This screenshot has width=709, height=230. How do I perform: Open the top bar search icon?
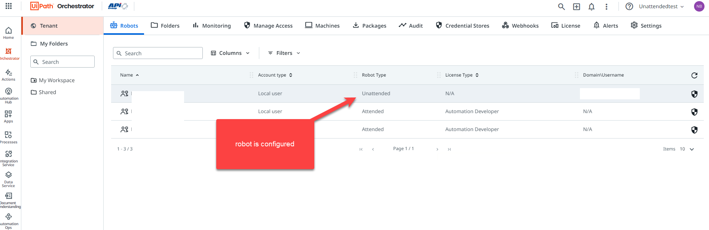coord(561,7)
